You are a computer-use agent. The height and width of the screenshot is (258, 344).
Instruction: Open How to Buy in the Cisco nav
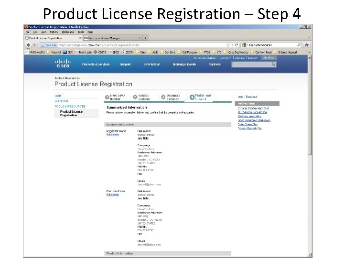click(x=152, y=64)
